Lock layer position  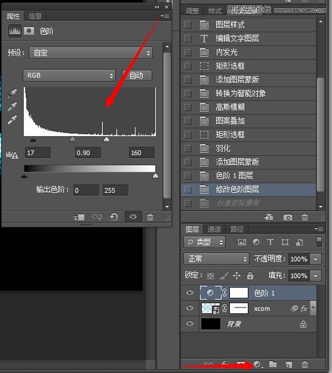click(x=236, y=276)
